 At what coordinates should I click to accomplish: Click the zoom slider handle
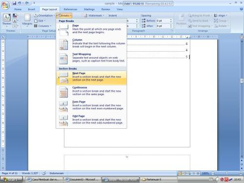(226, 173)
